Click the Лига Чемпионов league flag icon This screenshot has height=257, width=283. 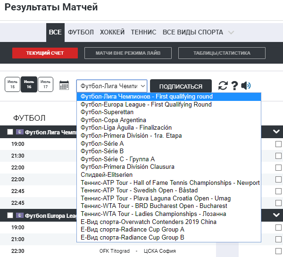19,132
